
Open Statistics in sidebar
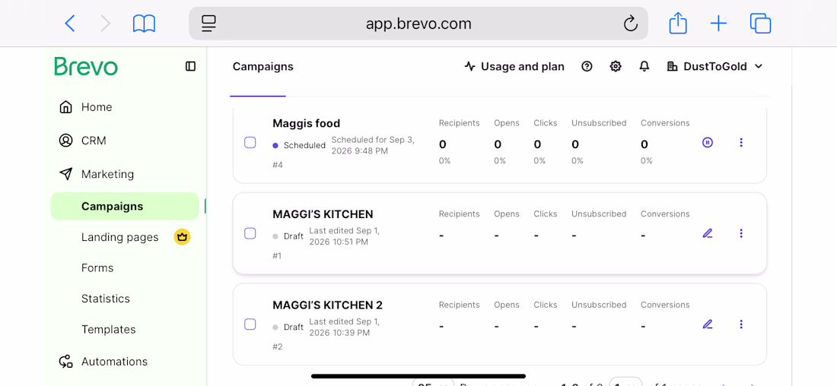[105, 299]
